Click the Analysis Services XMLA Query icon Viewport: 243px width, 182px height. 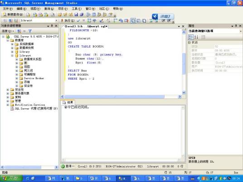point(46,14)
